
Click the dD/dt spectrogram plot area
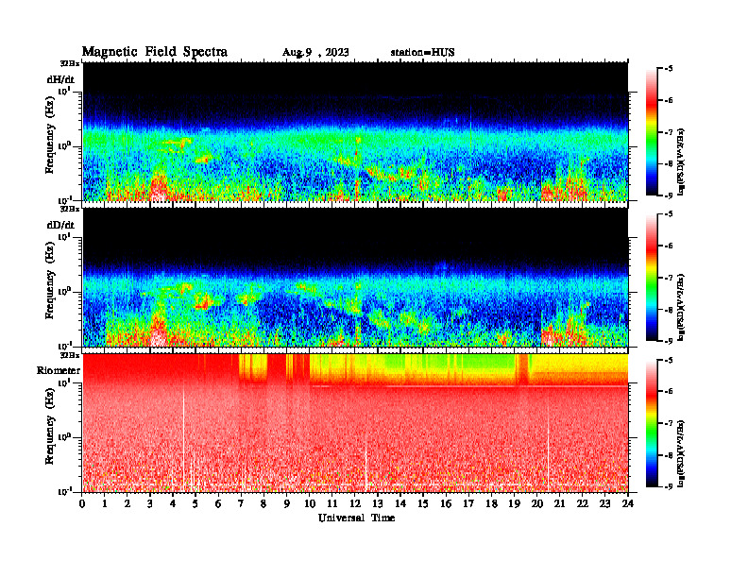point(355,277)
